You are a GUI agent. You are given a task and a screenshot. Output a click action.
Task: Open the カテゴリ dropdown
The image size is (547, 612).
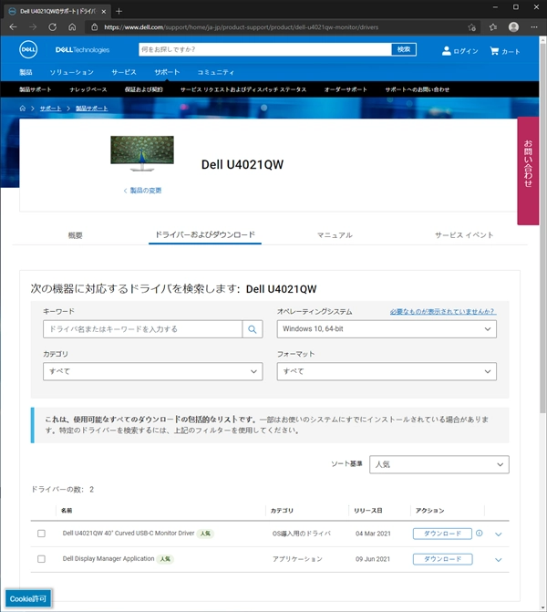click(153, 371)
